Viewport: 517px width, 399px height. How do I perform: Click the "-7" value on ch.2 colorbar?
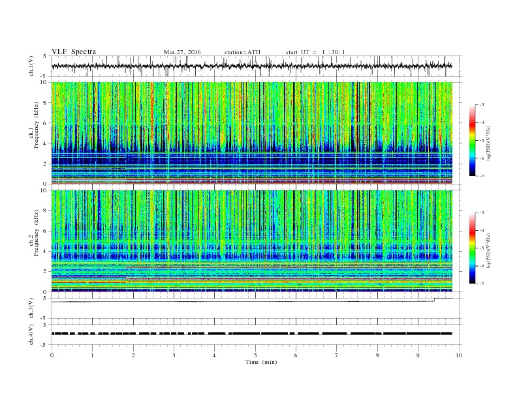[x=481, y=284]
